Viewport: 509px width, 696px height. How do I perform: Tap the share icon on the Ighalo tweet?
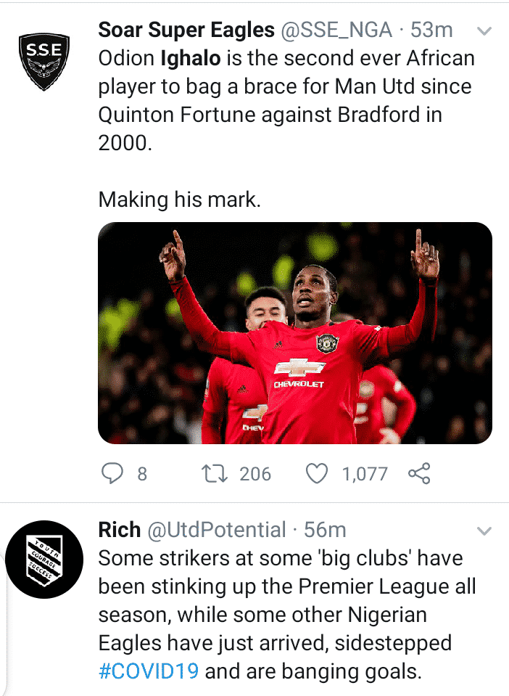[419, 474]
